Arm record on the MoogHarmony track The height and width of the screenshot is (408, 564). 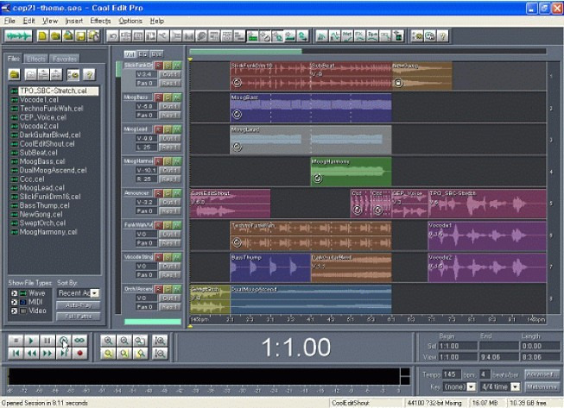click(x=159, y=161)
